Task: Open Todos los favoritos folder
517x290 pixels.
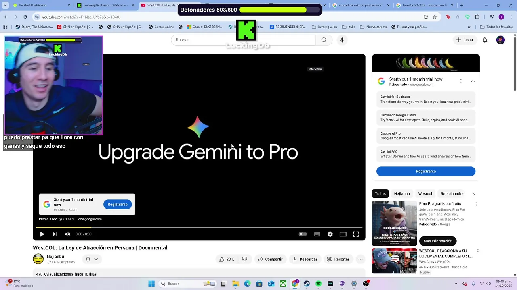Action: click(497, 27)
